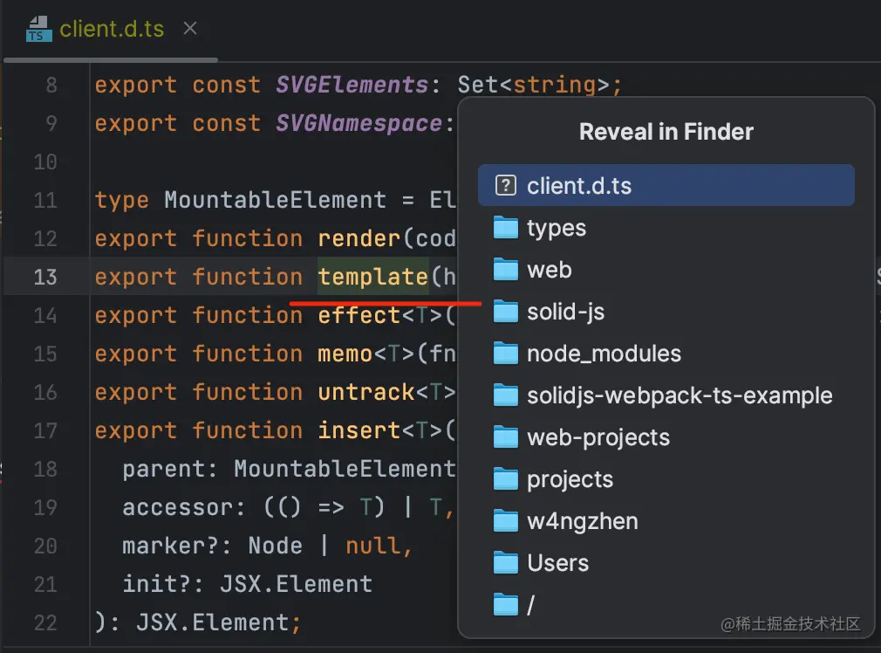The height and width of the screenshot is (653, 881).
Task: Close the client.d.ts tab
Action: pyautogui.click(x=189, y=27)
